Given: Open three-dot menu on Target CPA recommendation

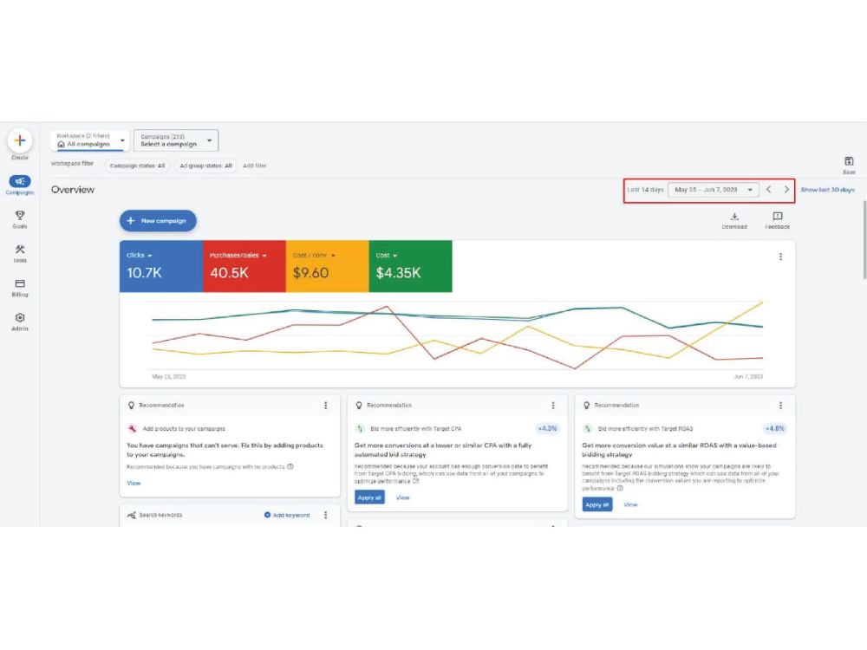Looking at the screenshot, I should (x=553, y=405).
